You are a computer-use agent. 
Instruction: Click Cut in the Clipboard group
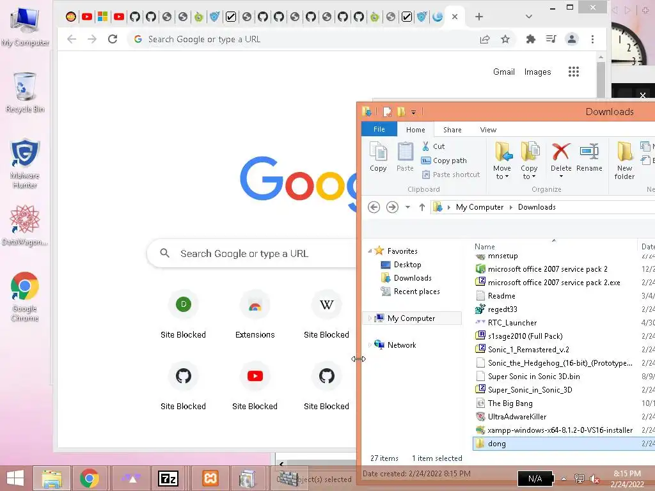click(433, 146)
